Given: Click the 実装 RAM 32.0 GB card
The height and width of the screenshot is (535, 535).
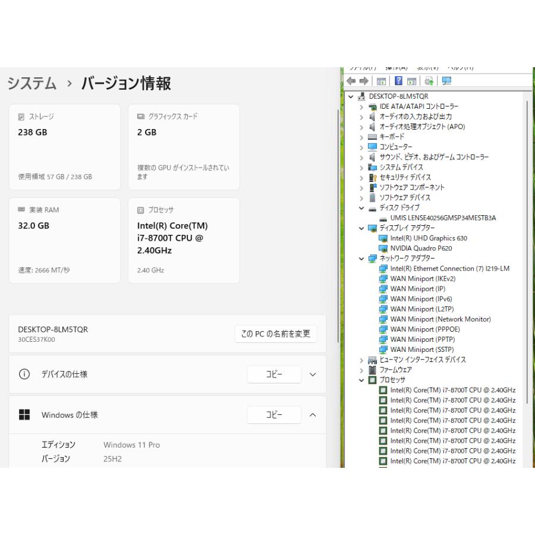Looking at the screenshot, I should [x=64, y=241].
